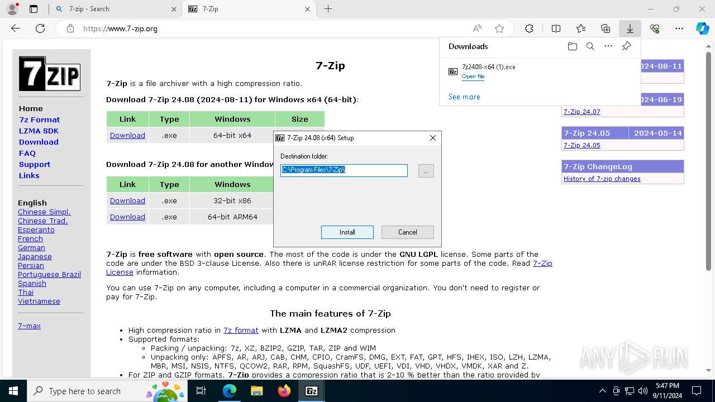Click the 7-ZIP logo image
This screenshot has height=402, width=715.
[x=50, y=73]
